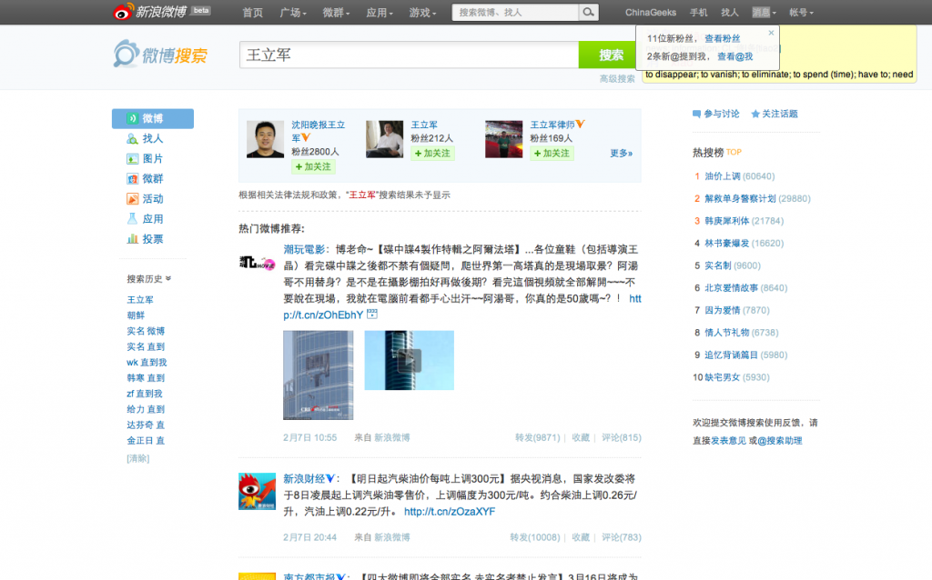
Task: Go to 首页 home in top navigation
Action: (x=253, y=13)
